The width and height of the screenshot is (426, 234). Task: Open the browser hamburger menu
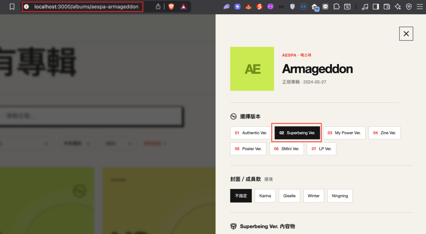420,7
